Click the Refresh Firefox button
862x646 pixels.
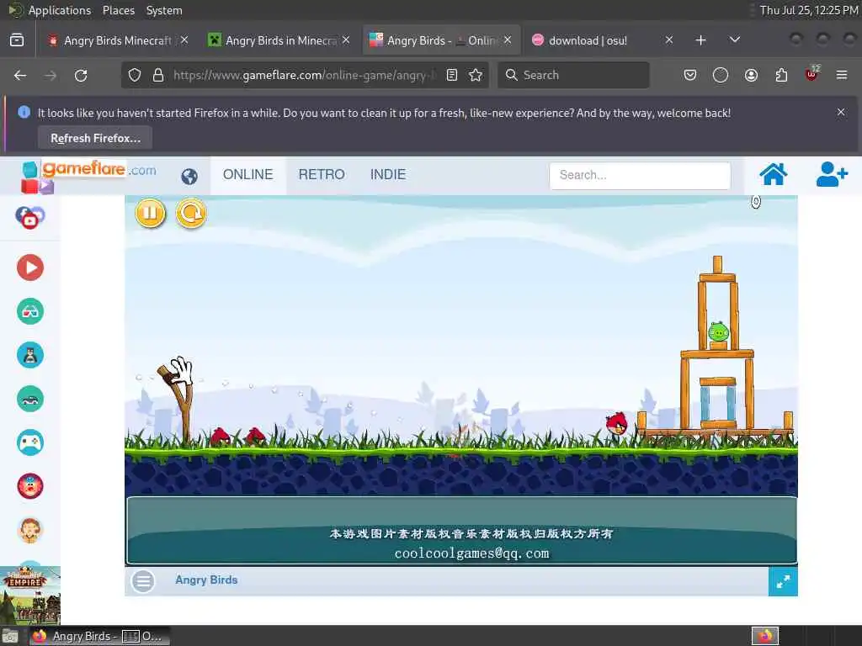coord(95,138)
